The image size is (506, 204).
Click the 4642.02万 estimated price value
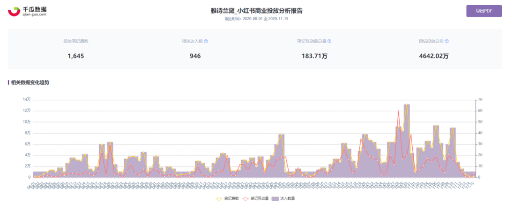(433, 56)
